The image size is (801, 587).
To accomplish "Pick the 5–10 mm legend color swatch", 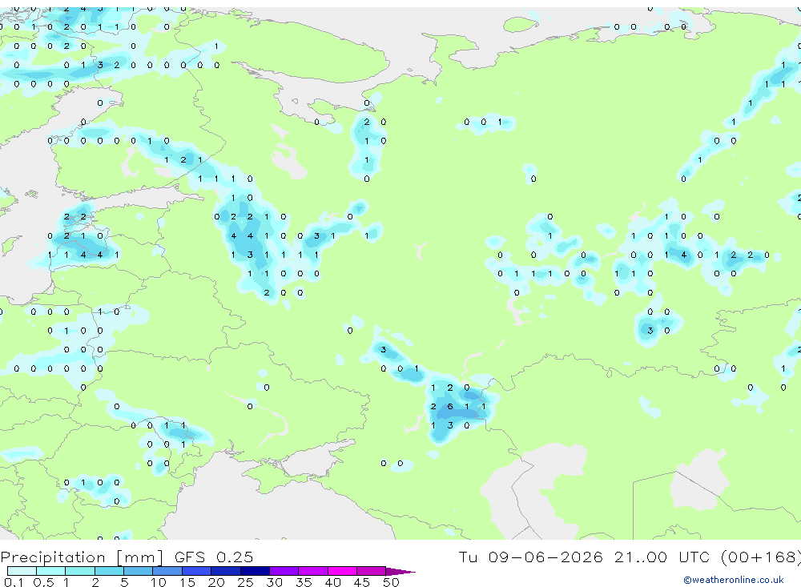I will [138, 571].
